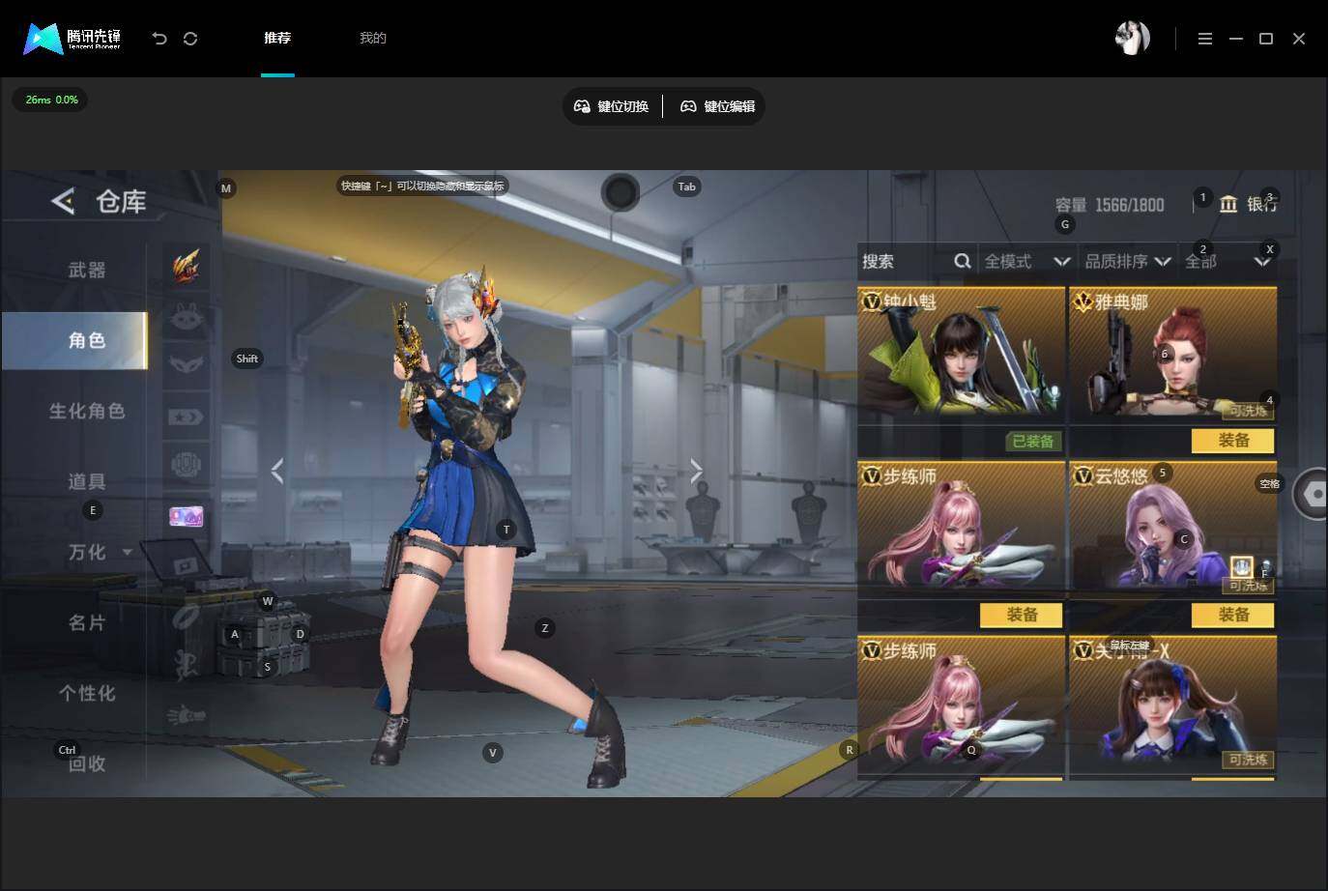Click the magnifier search icon

point(963,261)
